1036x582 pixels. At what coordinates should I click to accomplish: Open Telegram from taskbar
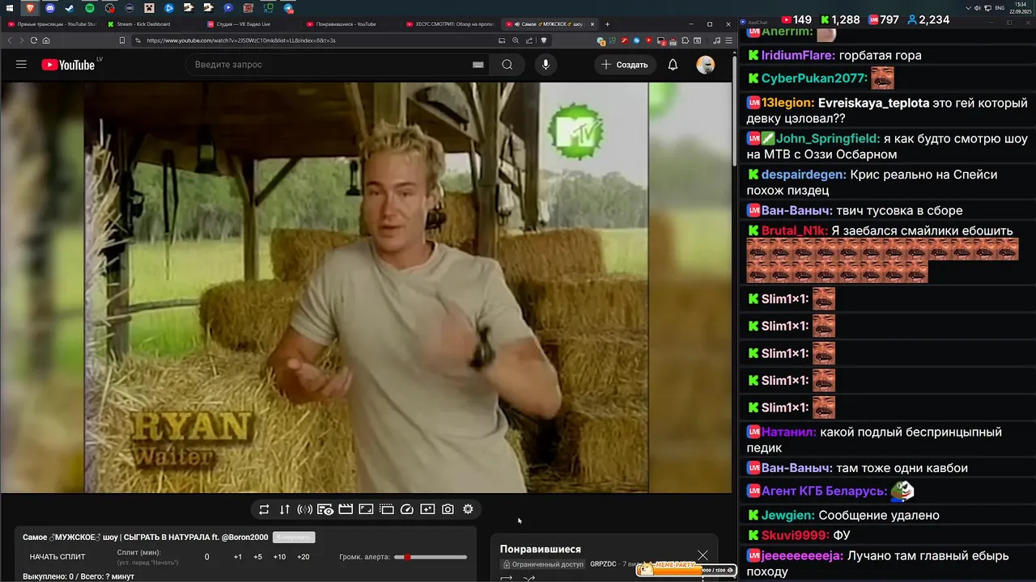288,8
